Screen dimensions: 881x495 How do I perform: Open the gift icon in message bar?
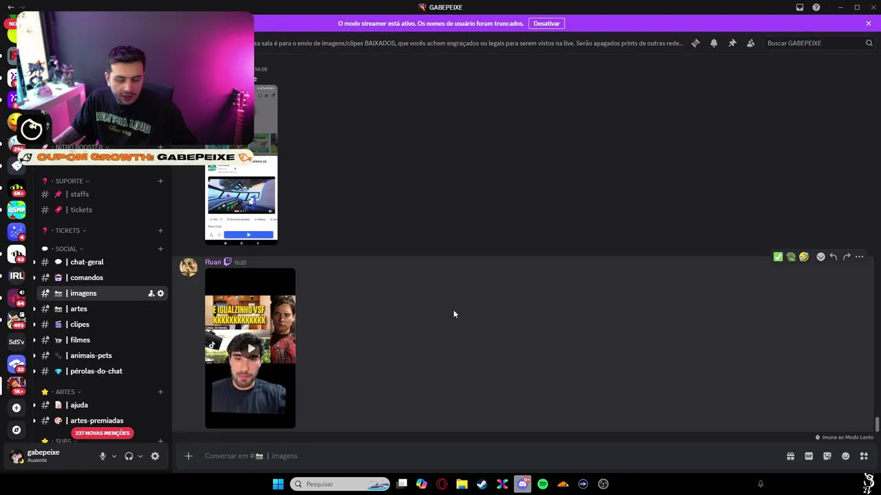790,456
